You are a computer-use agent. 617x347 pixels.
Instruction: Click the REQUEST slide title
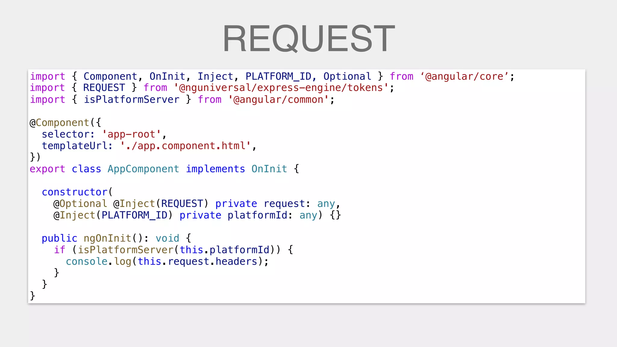click(x=309, y=39)
